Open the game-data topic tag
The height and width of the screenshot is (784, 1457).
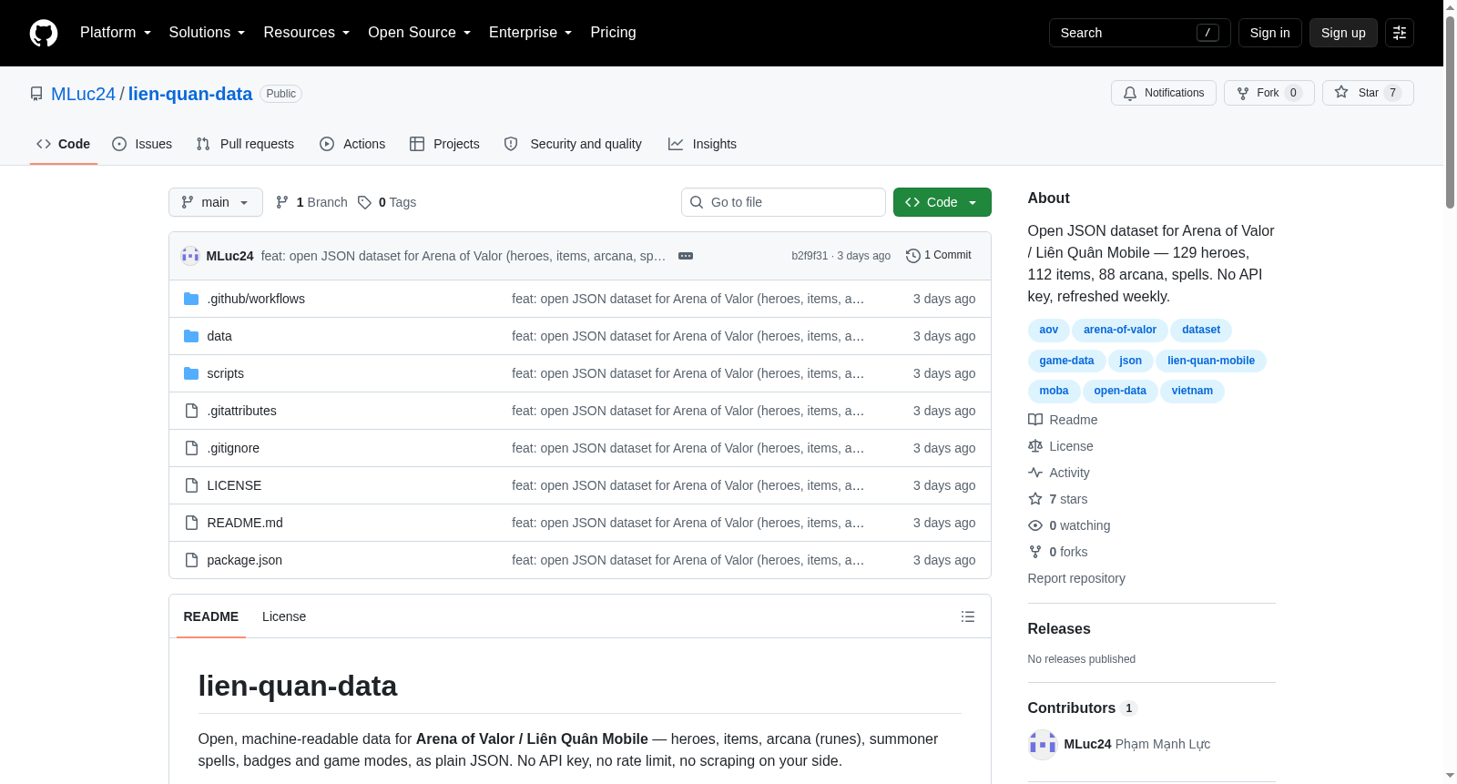click(x=1066, y=361)
